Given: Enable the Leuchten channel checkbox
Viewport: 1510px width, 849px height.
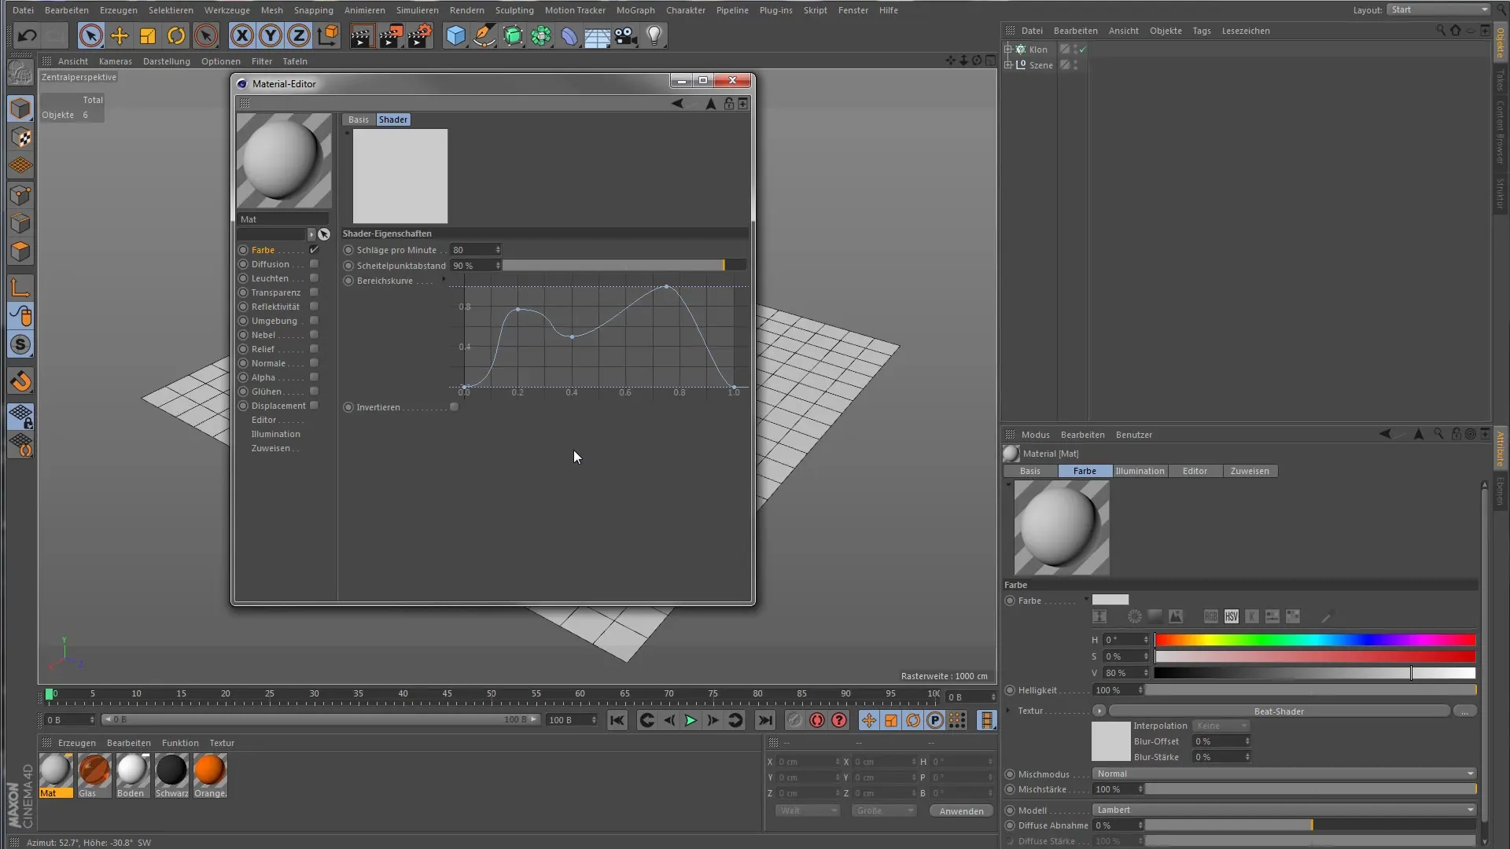Looking at the screenshot, I should coord(314,278).
